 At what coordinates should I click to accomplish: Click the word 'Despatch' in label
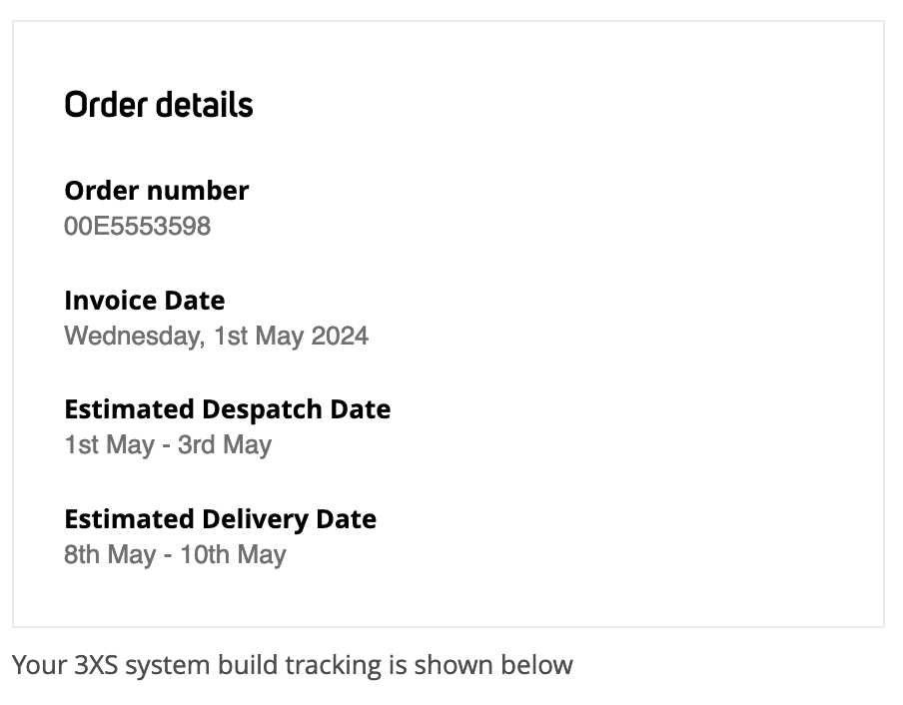click(x=262, y=410)
